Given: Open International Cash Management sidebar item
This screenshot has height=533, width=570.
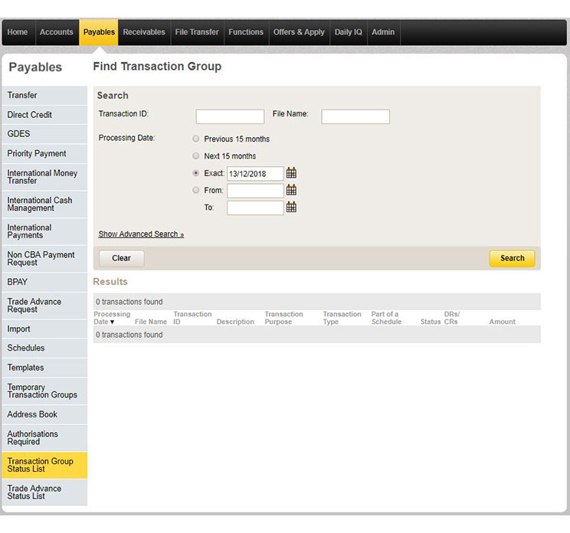Looking at the screenshot, I should (x=44, y=204).
